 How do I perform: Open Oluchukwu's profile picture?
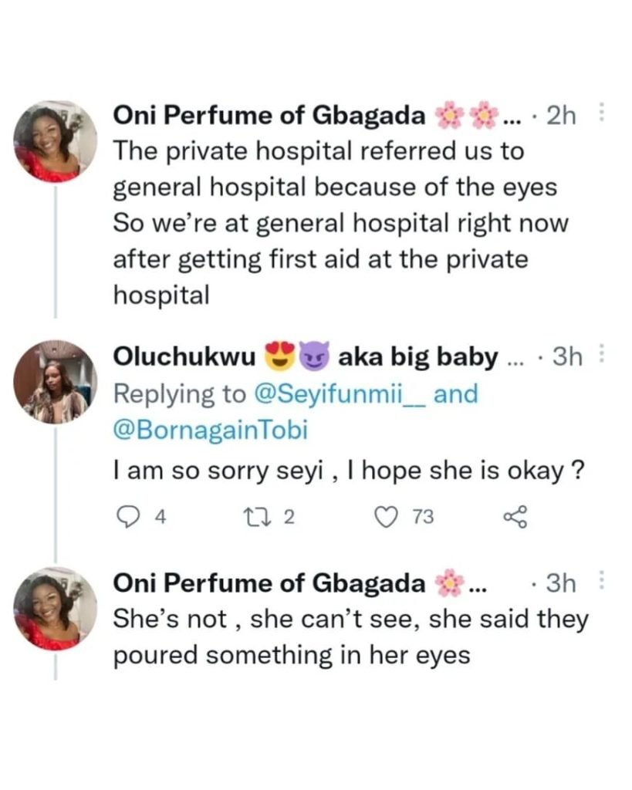click(x=55, y=381)
